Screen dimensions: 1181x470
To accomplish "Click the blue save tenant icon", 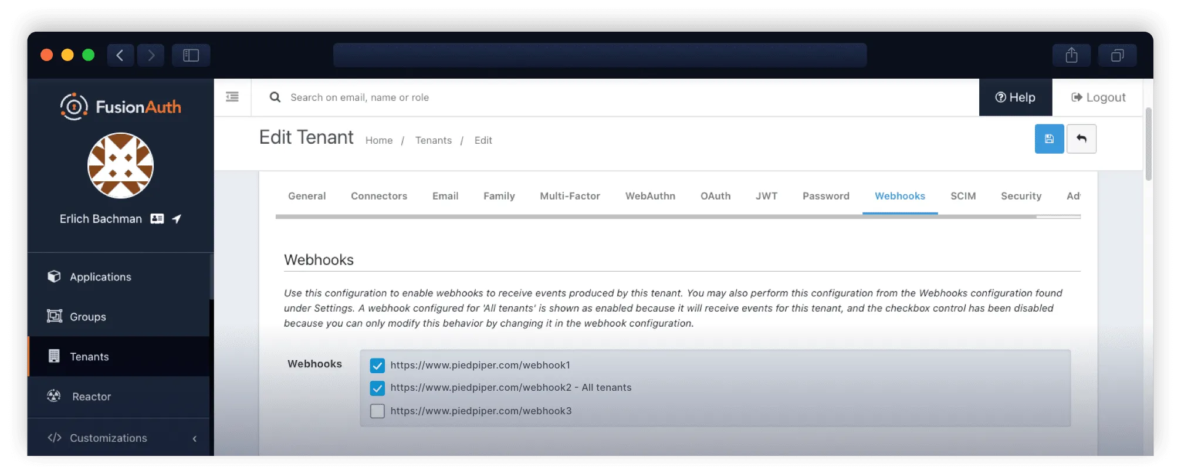I will click(1049, 139).
